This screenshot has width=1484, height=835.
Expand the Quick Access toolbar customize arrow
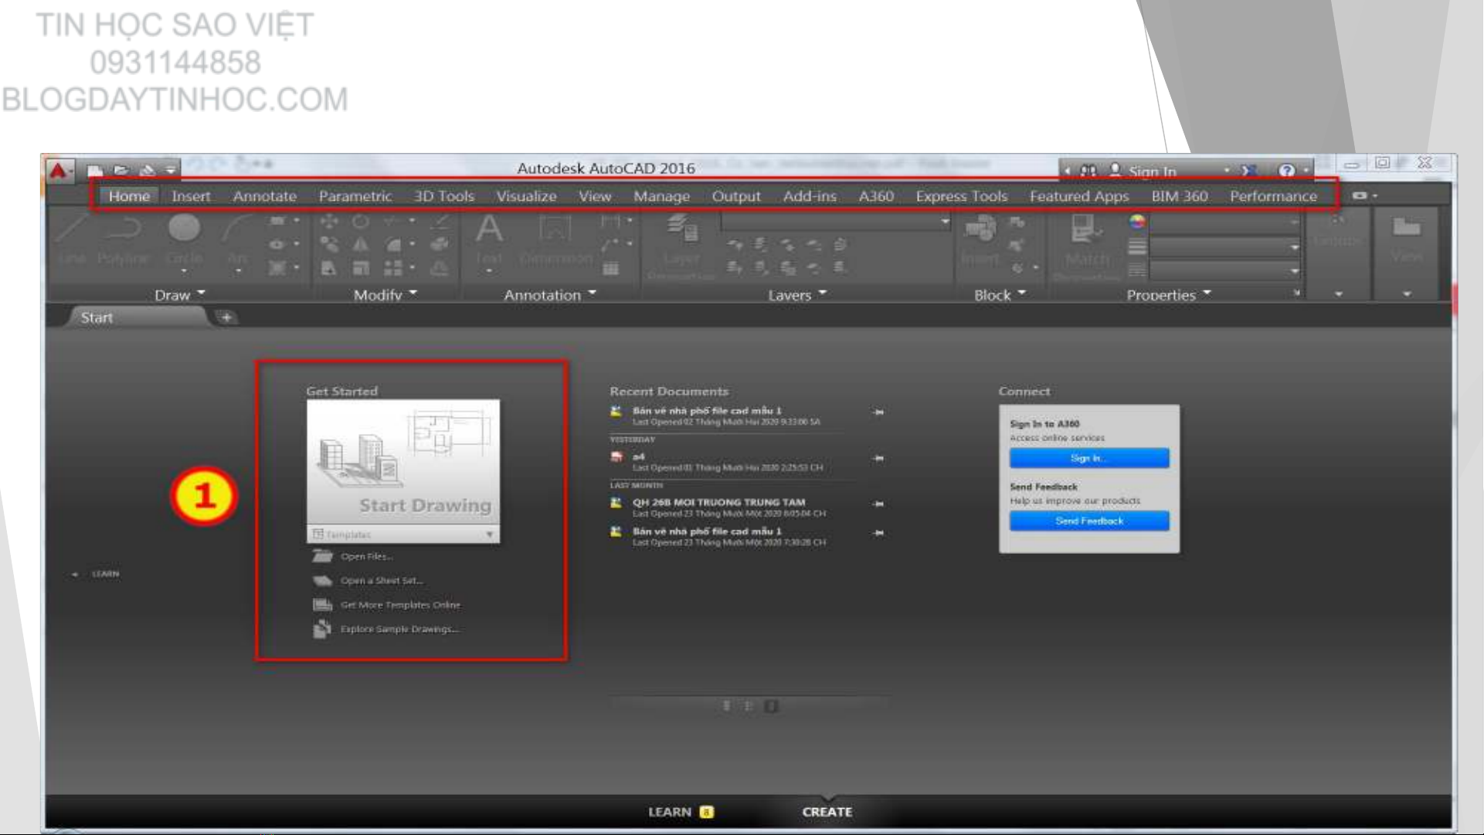(x=170, y=170)
